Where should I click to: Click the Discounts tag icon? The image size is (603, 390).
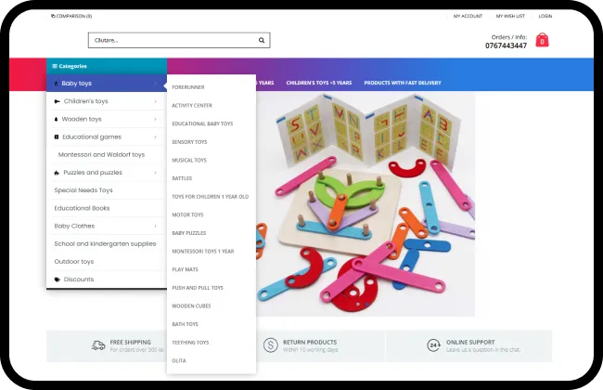[58, 279]
